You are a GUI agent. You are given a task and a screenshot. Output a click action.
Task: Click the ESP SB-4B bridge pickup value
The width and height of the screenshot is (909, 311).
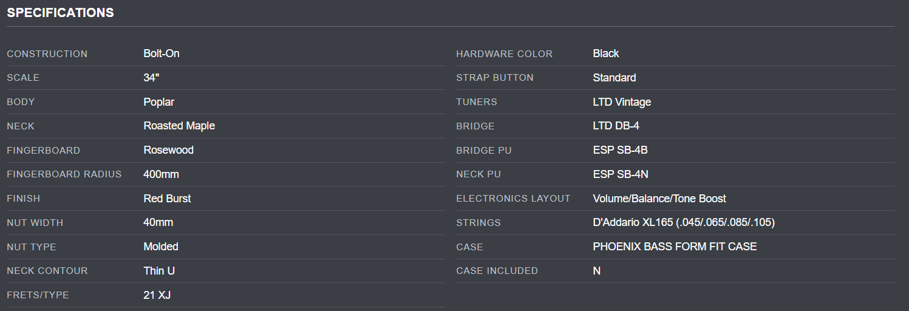click(x=620, y=150)
